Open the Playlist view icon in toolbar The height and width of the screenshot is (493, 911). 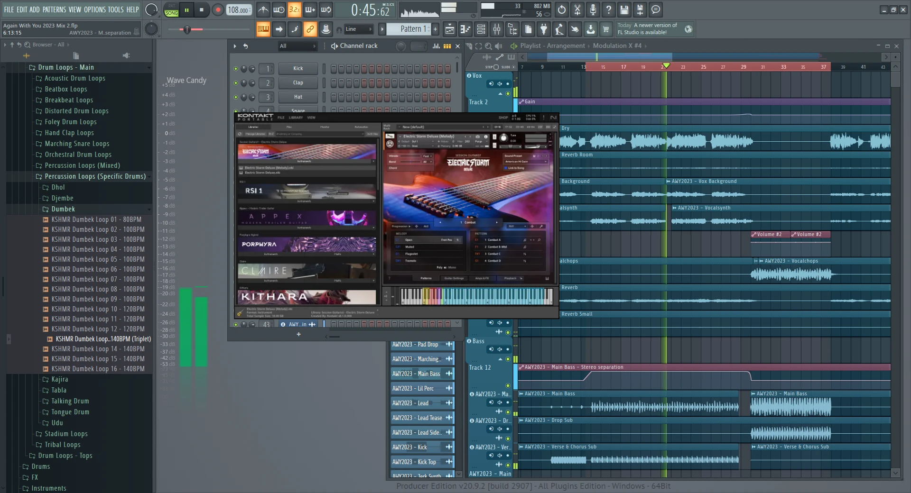(x=450, y=29)
